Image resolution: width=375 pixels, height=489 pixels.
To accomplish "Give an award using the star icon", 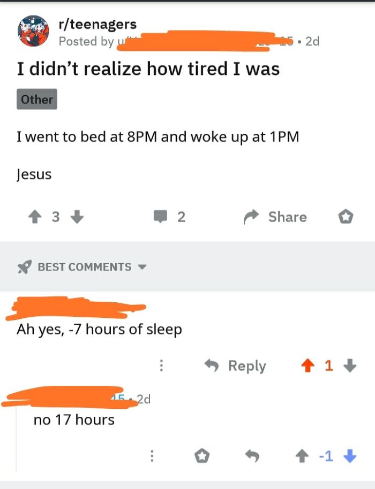I will tap(346, 217).
